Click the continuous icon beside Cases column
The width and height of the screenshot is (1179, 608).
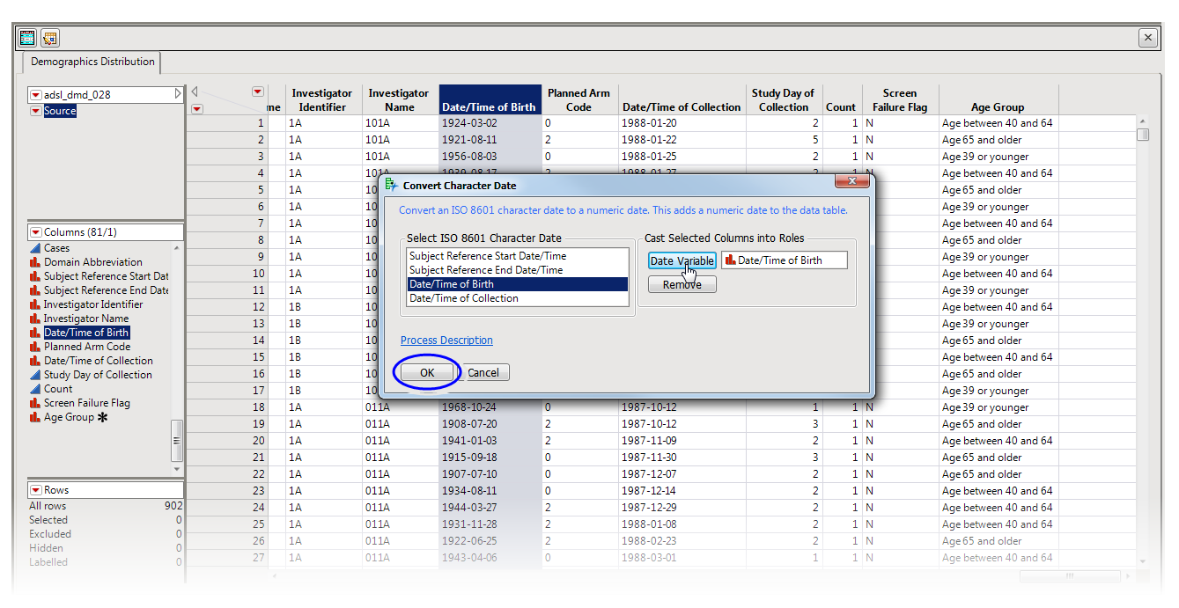(35, 248)
